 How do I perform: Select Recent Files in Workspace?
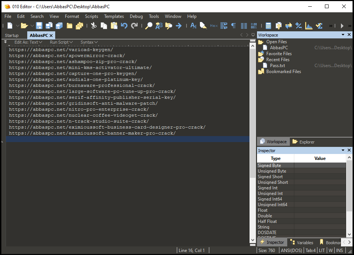pos(278,60)
